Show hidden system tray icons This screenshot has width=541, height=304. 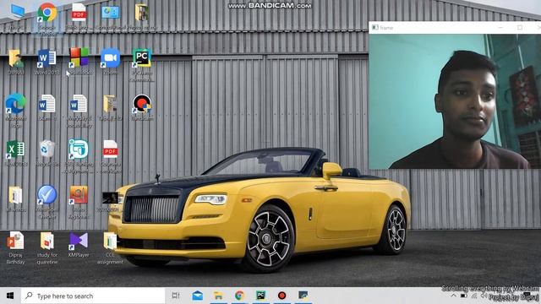(x=454, y=296)
